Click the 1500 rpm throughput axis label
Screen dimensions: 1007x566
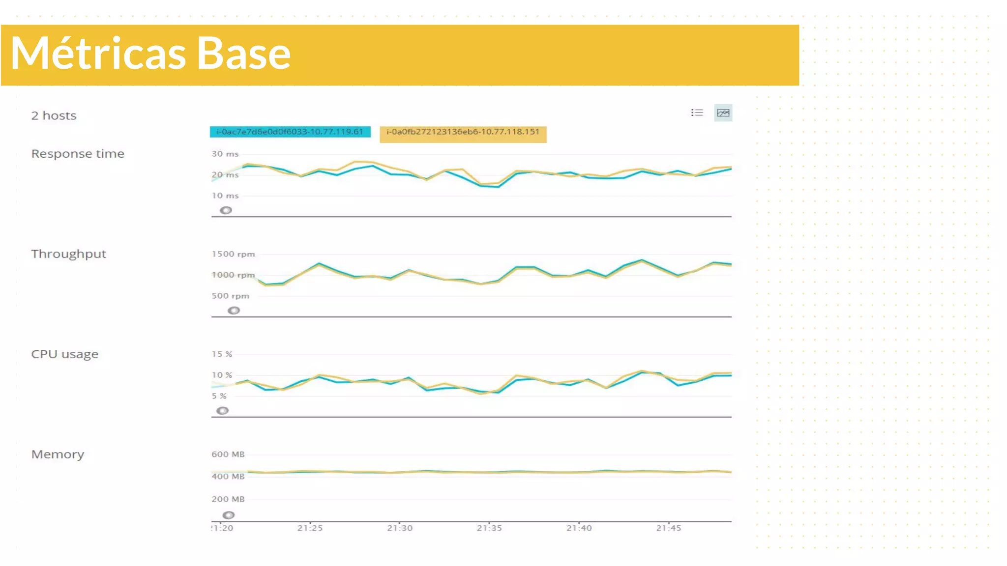(233, 254)
